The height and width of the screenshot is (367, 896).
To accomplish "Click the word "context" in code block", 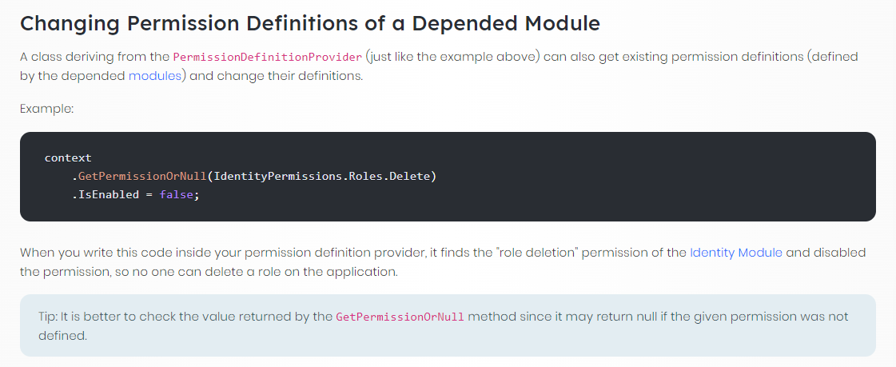I will pos(68,158).
